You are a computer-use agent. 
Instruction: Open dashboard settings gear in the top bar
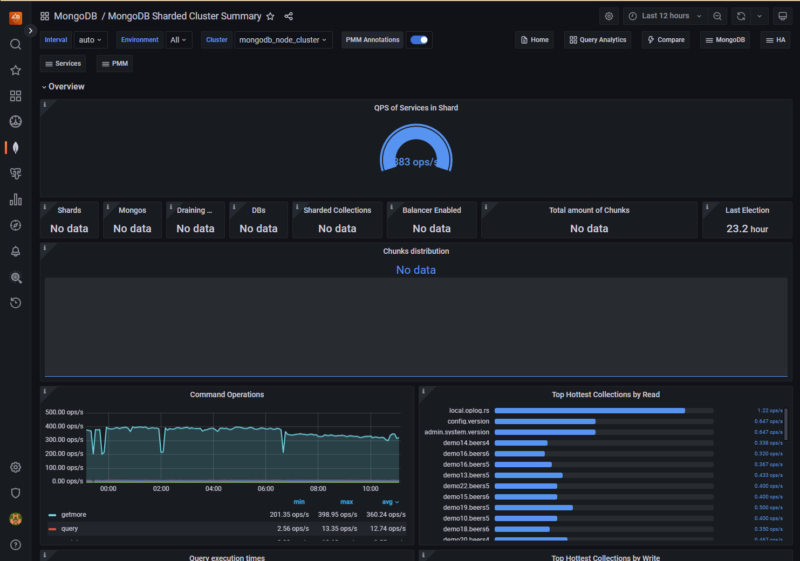[x=609, y=16]
